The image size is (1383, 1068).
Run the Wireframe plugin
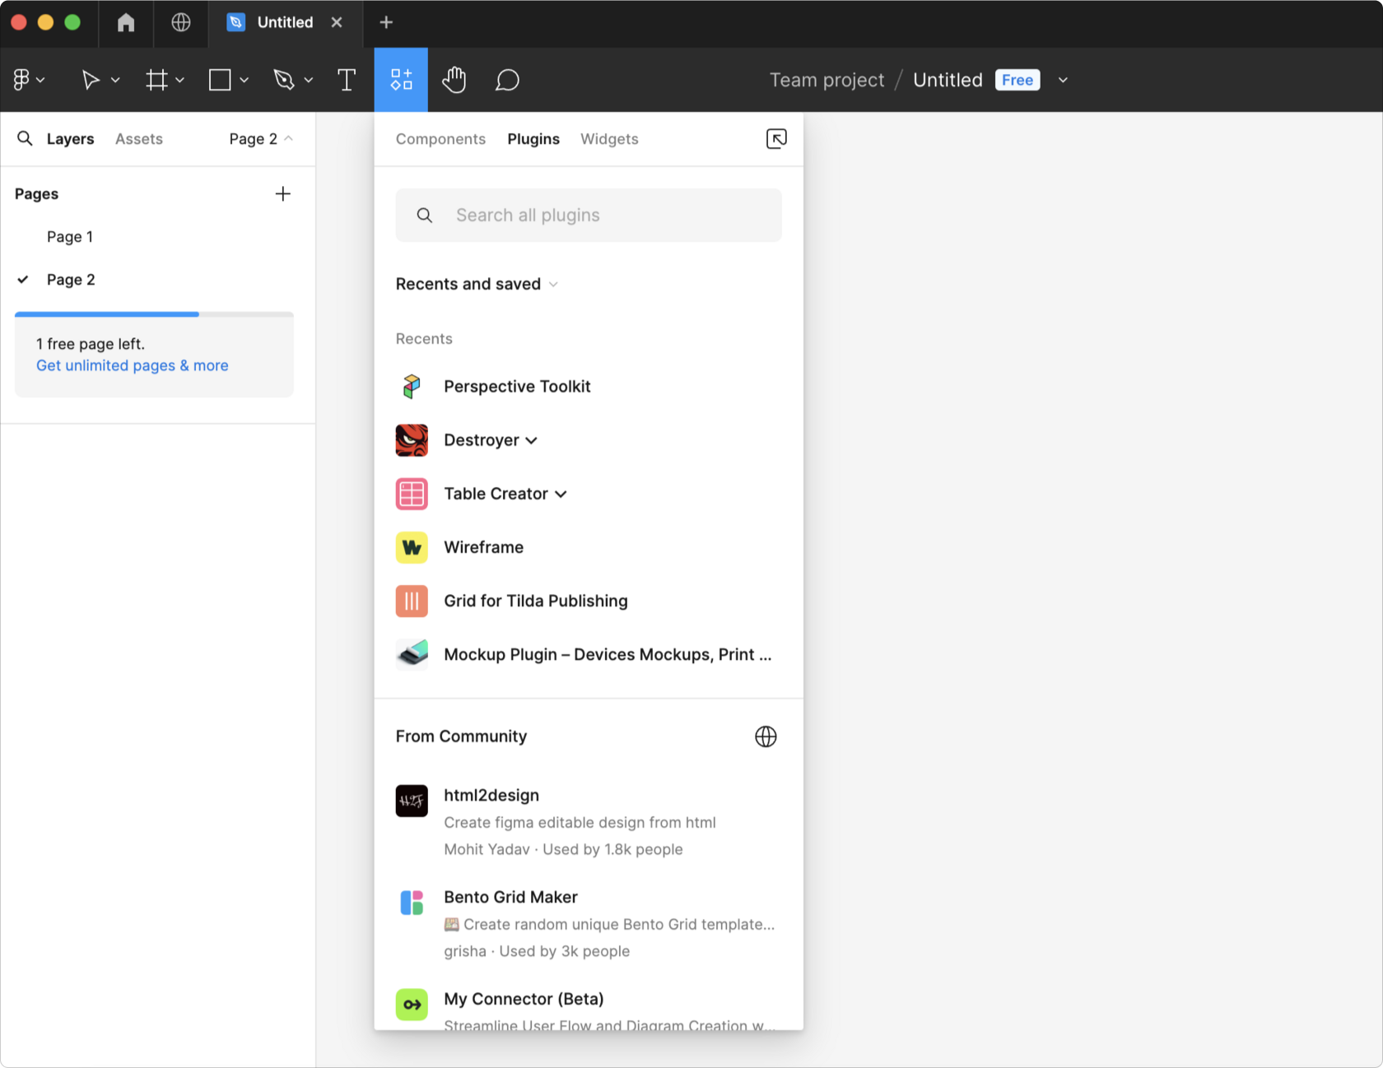click(x=483, y=547)
